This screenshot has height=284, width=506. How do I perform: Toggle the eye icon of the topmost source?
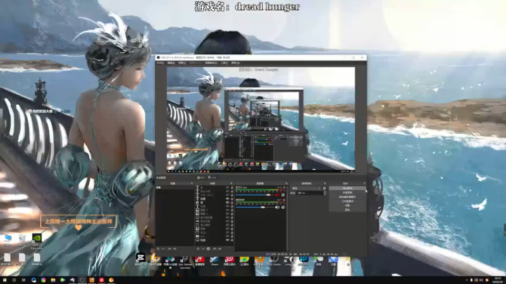pos(228,187)
